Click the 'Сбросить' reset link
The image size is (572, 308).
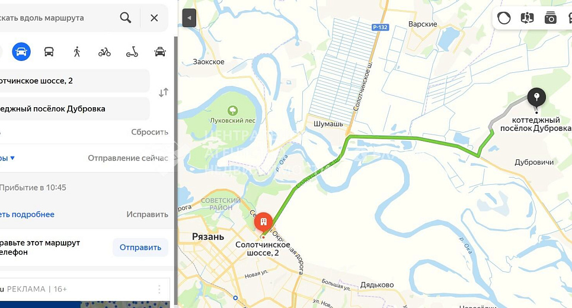click(x=149, y=132)
